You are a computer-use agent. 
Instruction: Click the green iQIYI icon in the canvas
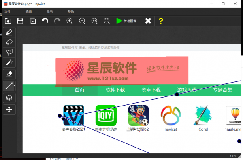coord(106,115)
